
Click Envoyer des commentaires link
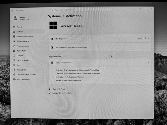point(62,93)
